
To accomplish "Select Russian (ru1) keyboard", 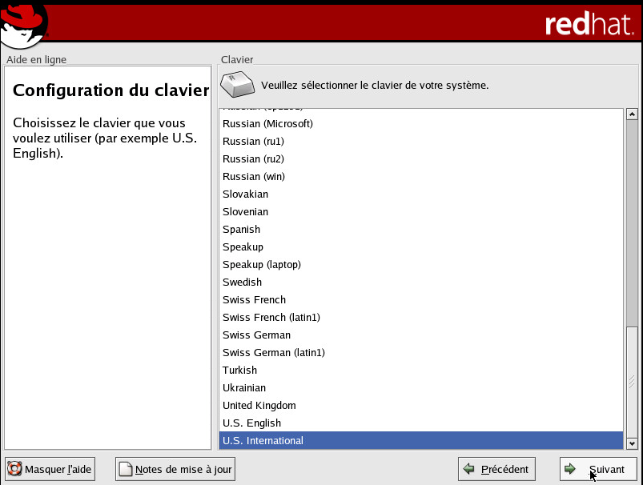I will pyautogui.click(x=421, y=142).
